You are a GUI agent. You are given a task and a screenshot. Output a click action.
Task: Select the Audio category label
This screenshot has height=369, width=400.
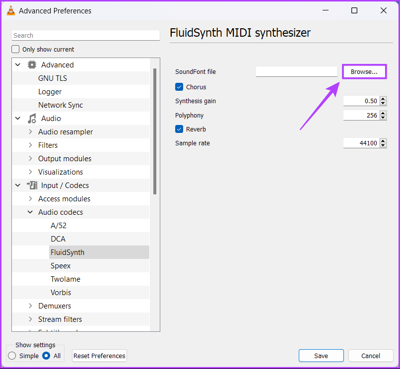pyautogui.click(x=51, y=119)
